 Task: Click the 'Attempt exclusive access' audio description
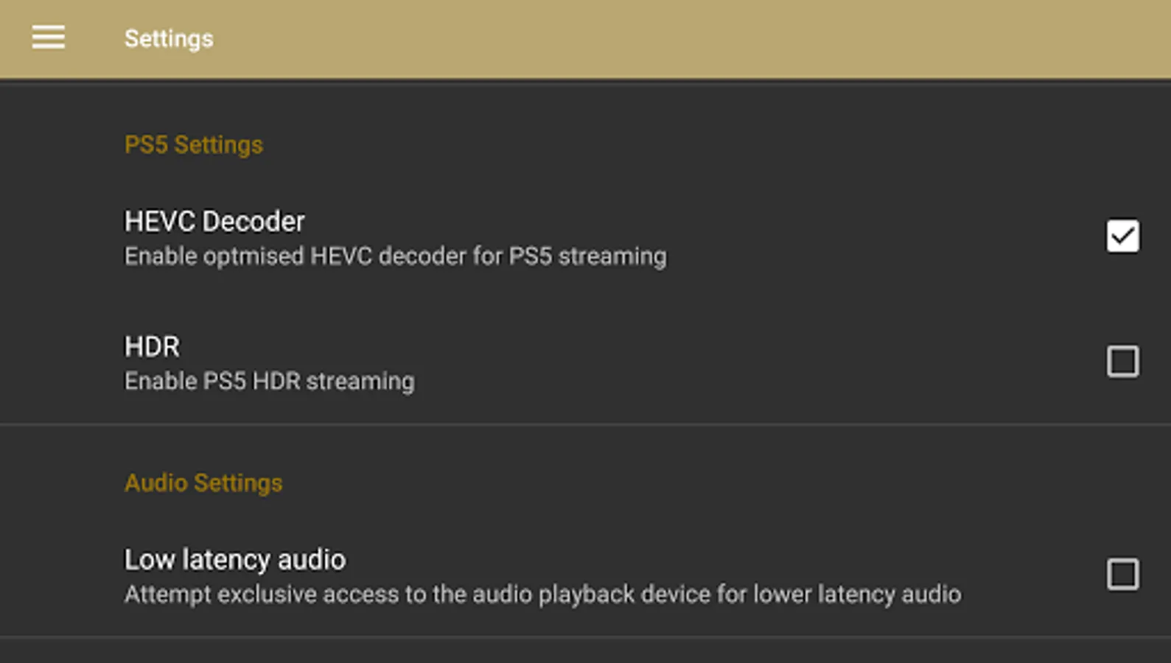[x=542, y=594]
